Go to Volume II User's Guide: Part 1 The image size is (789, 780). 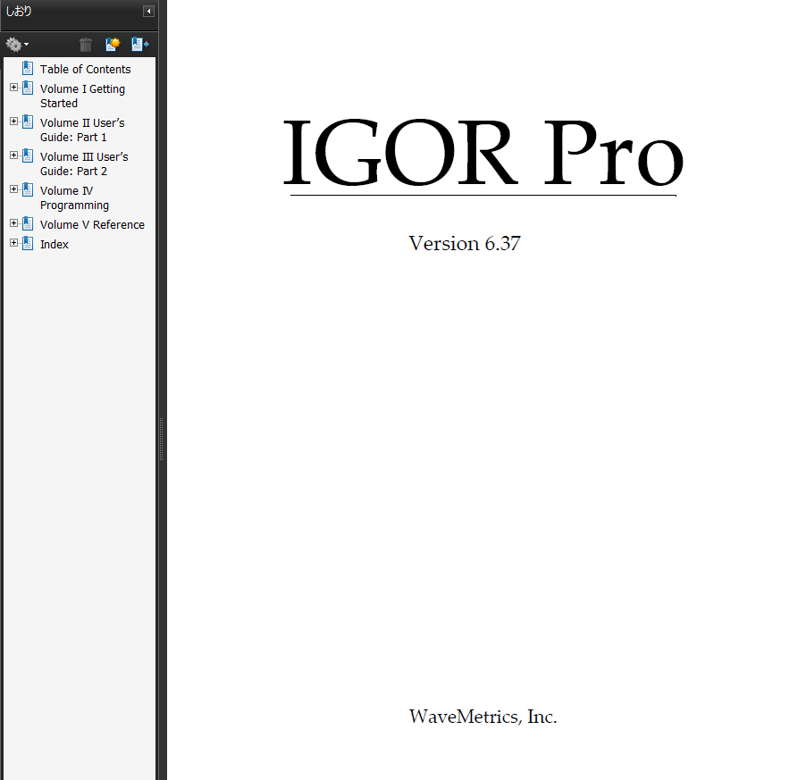[82, 130]
